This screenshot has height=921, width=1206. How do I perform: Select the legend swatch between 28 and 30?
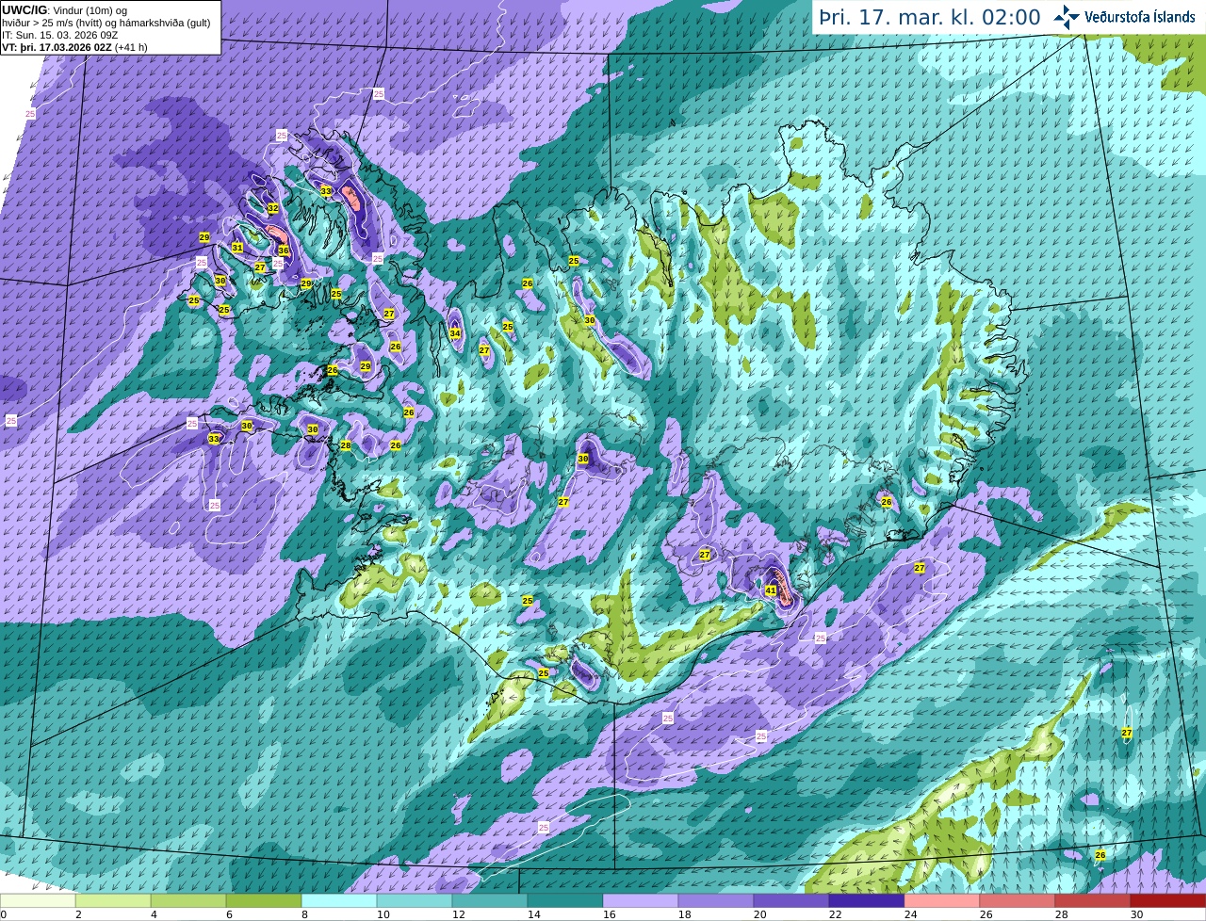[x=1093, y=900]
